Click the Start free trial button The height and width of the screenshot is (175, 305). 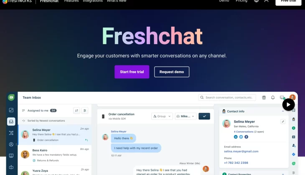[132, 72]
